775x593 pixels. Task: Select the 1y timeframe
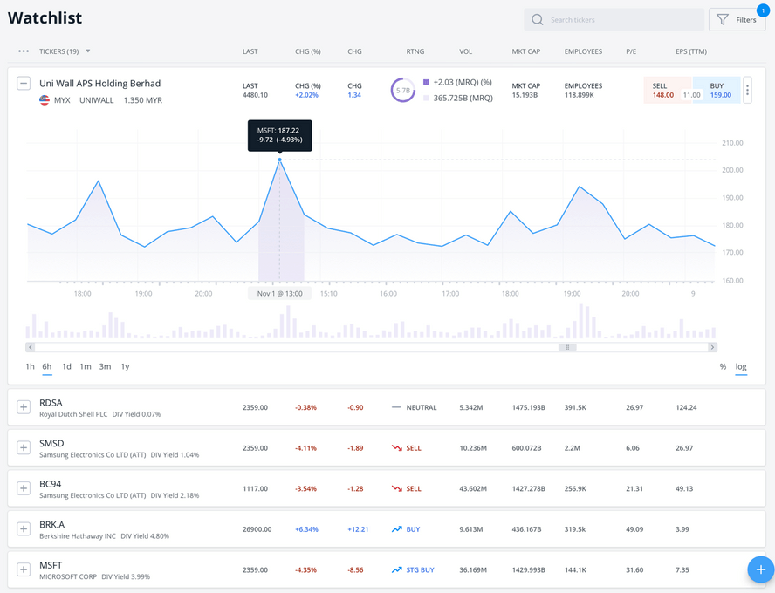pyautogui.click(x=125, y=366)
